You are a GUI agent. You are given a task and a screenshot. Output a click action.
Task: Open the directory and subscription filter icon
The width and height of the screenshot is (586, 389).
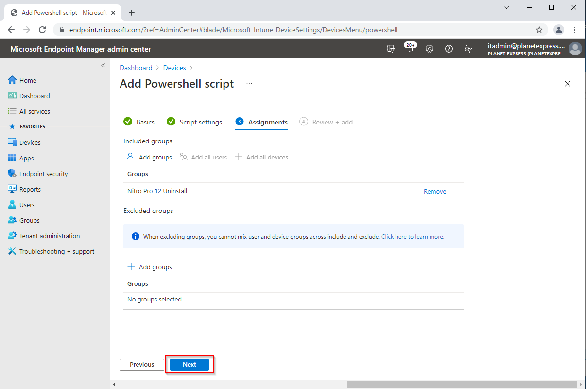pos(391,49)
